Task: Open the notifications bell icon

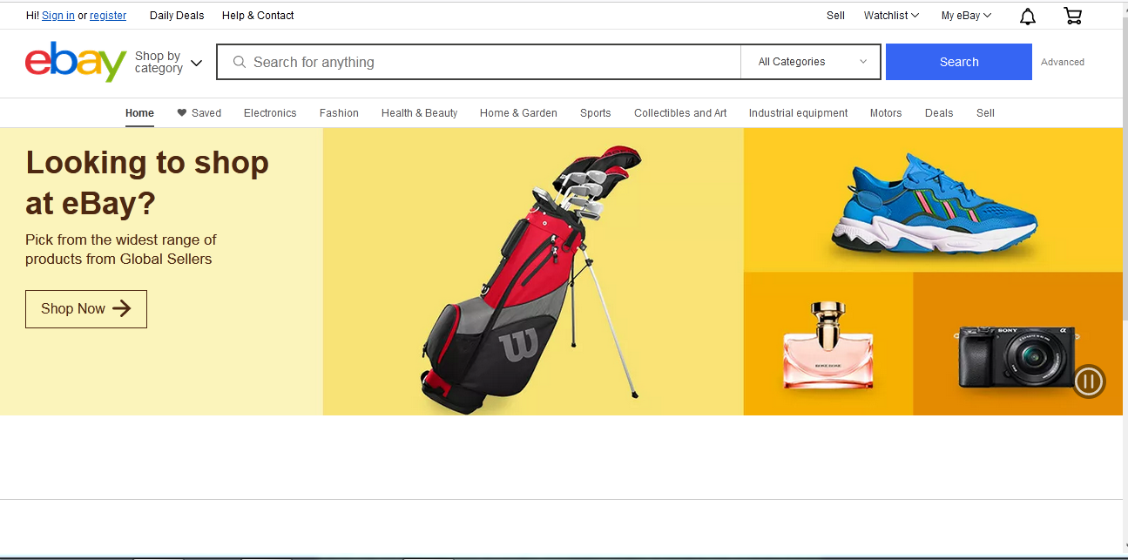Action: pos(1028,16)
